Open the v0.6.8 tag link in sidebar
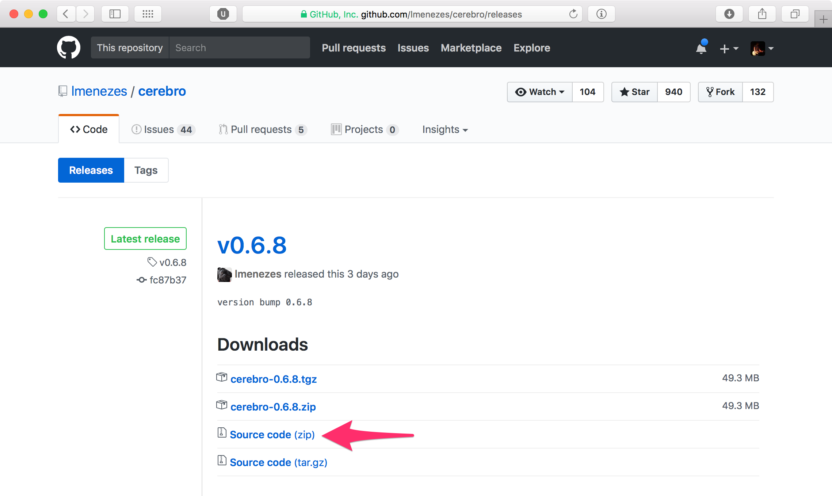832x496 pixels. [173, 262]
